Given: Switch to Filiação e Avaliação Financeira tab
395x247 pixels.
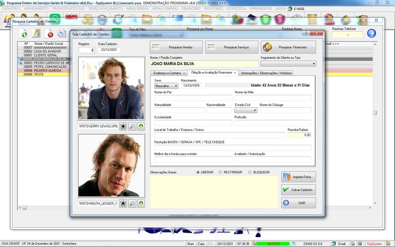Looking at the screenshot, I should [x=213, y=73].
